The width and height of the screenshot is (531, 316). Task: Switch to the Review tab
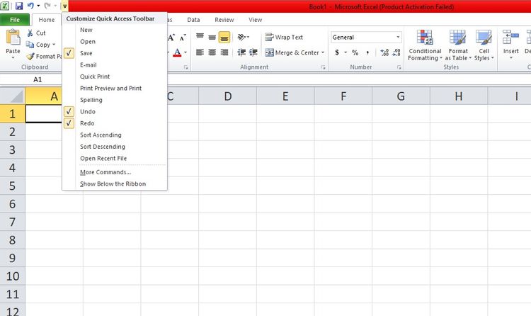(x=224, y=20)
